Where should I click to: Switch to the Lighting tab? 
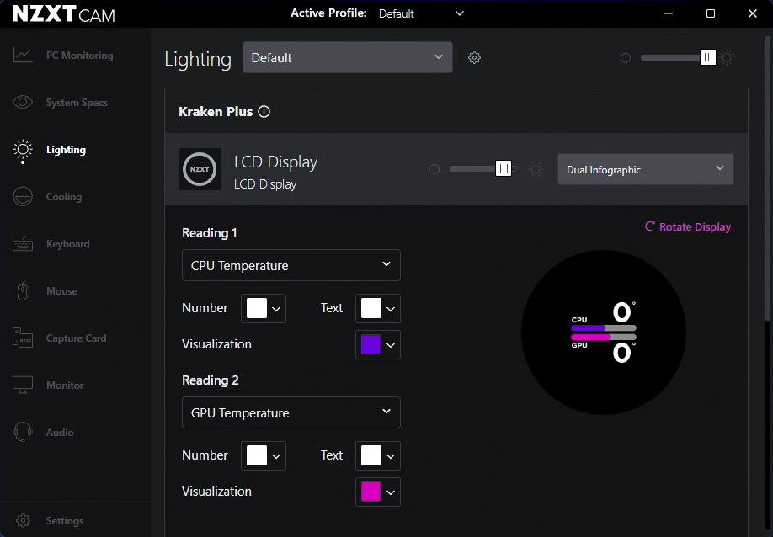pyautogui.click(x=65, y=149)
